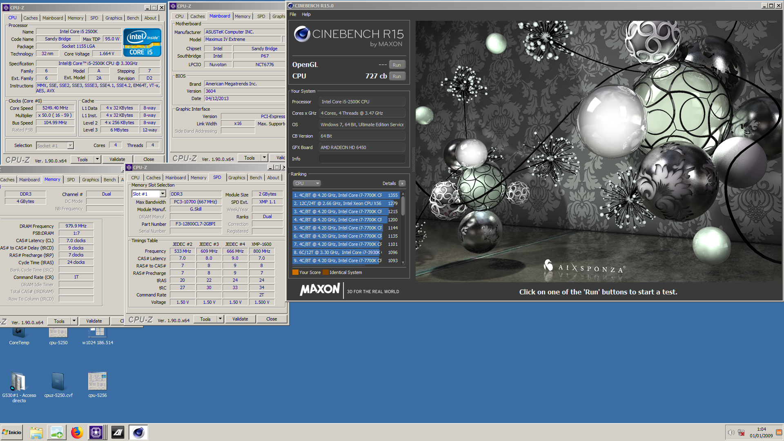
Task: Click the orange notification icon beside clock
Action: (779, 432)
